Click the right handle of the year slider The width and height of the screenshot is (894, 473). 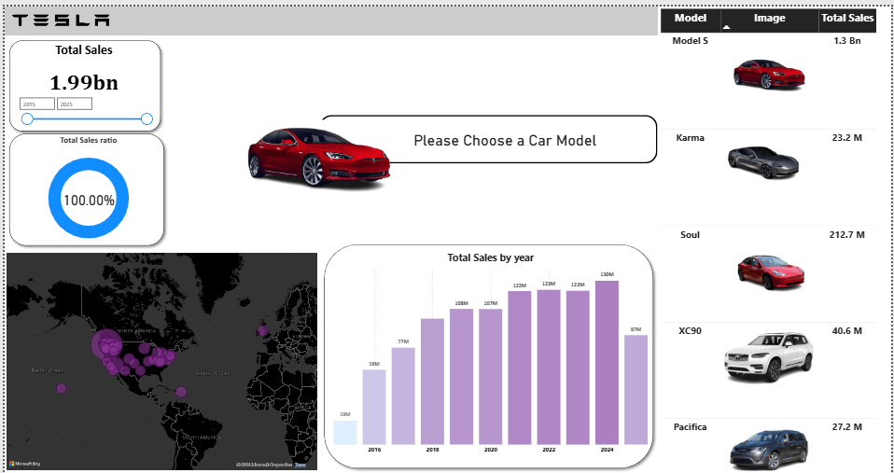(147, 119)
